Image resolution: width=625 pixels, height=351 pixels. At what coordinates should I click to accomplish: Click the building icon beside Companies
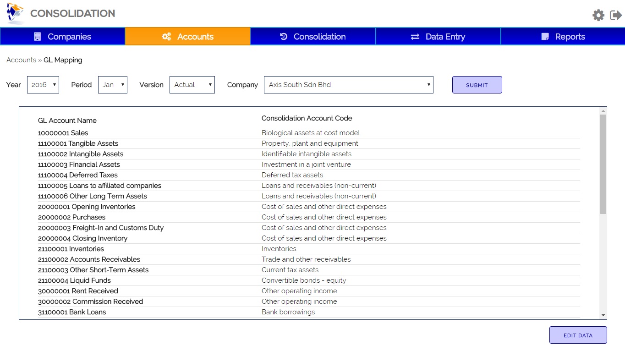(x=38, y=37)
